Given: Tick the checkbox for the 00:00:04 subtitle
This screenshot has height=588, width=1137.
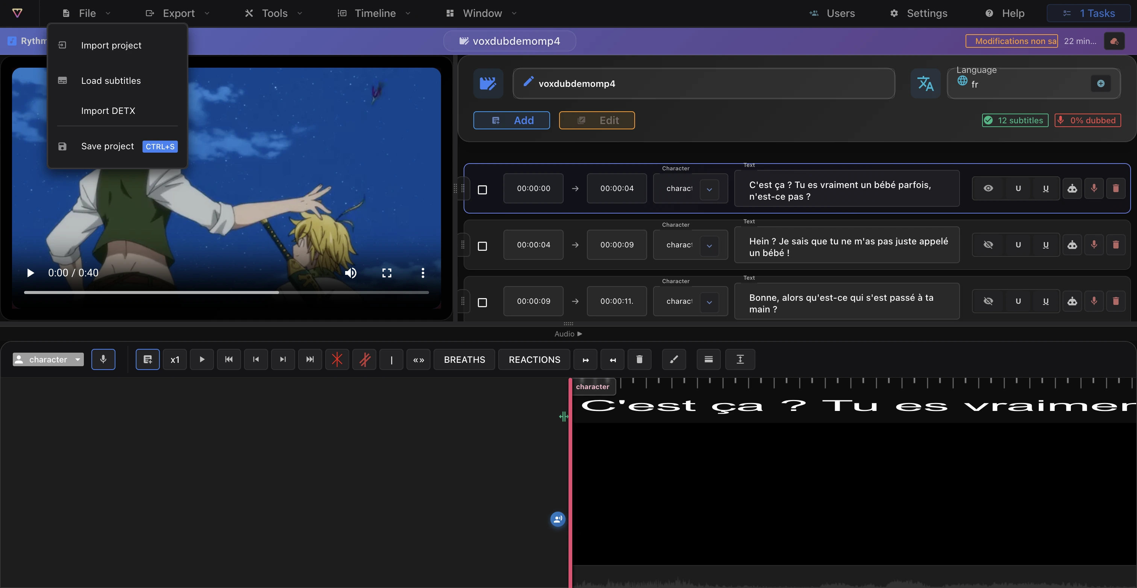Looking at the screenshot, I should click(x=482, y=246).
